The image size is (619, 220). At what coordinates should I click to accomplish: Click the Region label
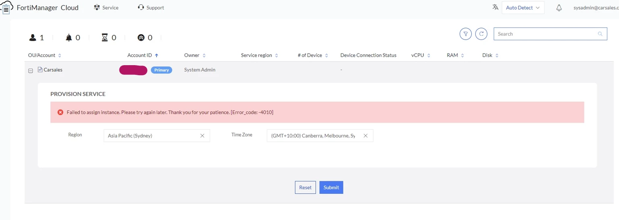pyautogui.click(x=75, y=135)
